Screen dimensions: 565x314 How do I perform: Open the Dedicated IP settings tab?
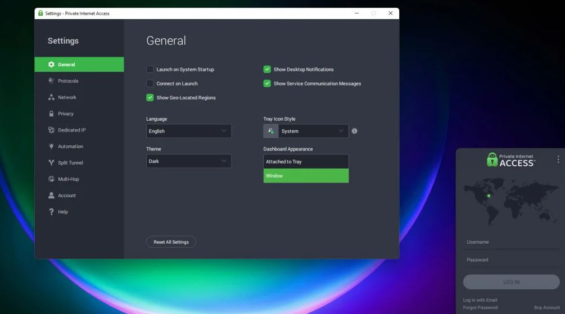point(79,130)
